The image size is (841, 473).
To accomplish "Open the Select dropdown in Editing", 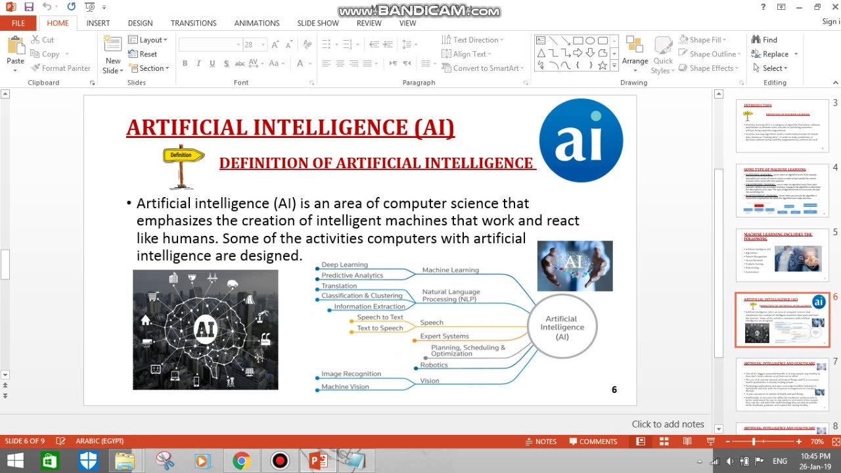I will 769,68.
